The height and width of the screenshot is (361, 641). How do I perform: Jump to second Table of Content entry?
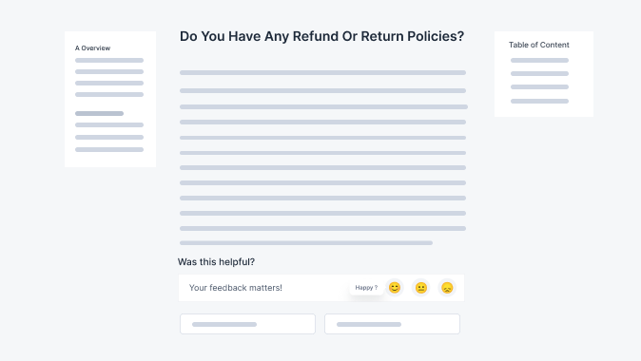(x=539, y=74)
